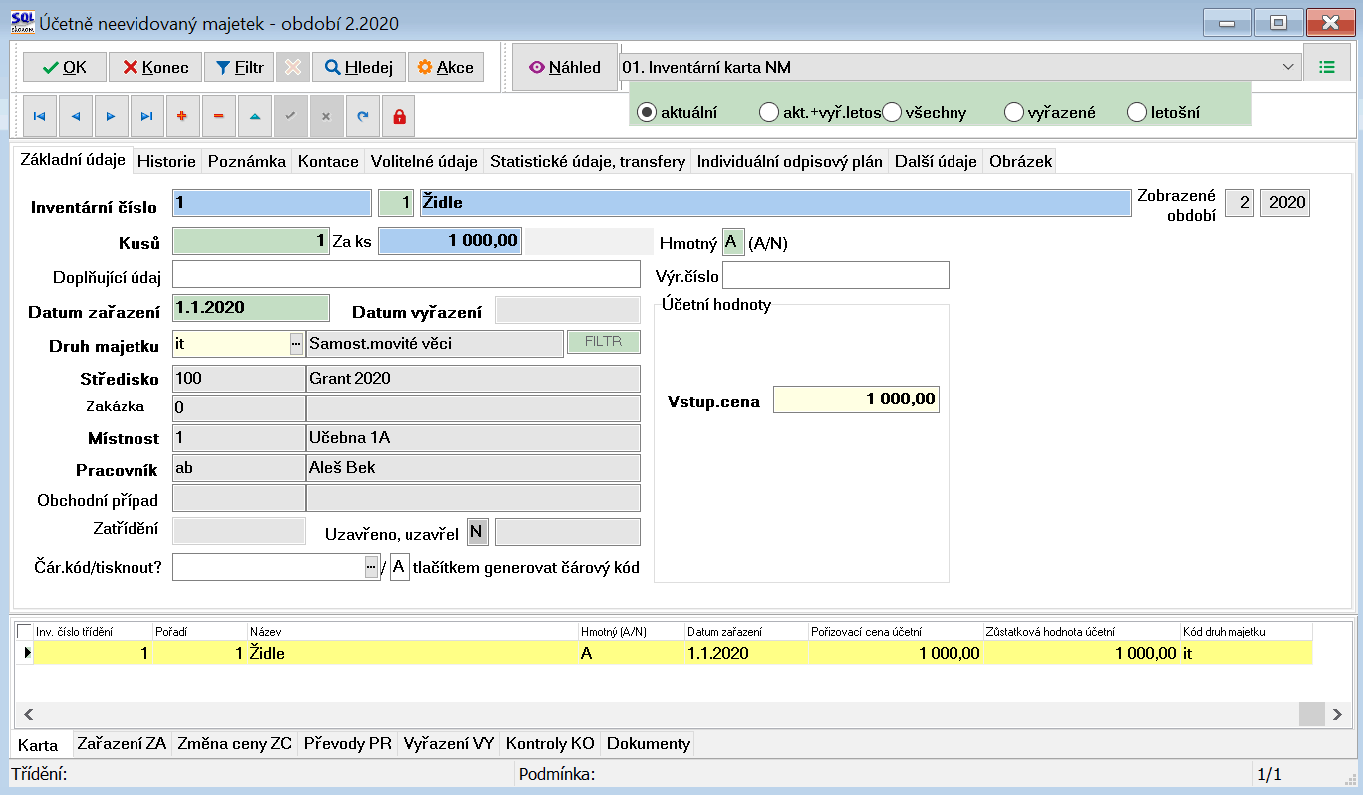Screen dimensions: 1363x795
Task: Click the asset name field containing Židle
Action: click(775, 203)
